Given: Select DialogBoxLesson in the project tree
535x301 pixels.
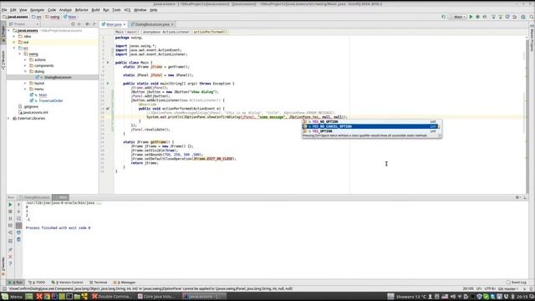Looking at the screenshot, I should [x=58, y=78].
